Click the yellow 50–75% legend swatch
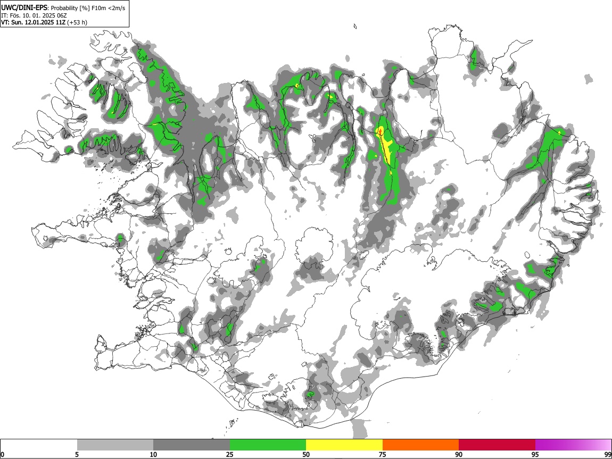Viewport: 612px width, 459px height. click(344, 445)
